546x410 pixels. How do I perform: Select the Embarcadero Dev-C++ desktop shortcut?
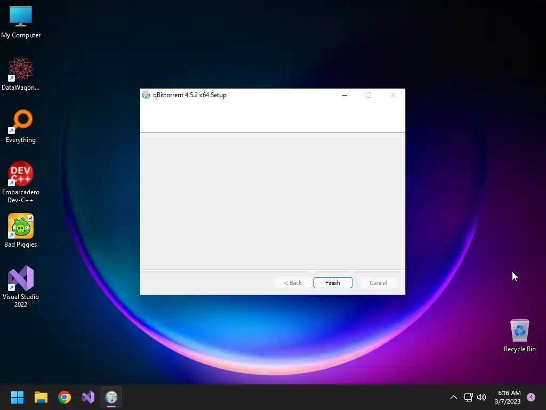point(21,182)
